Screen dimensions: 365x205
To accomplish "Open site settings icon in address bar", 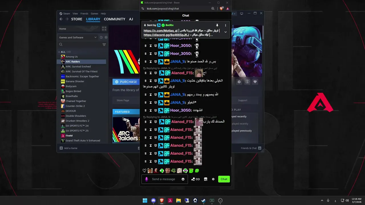I will (143, 9).
